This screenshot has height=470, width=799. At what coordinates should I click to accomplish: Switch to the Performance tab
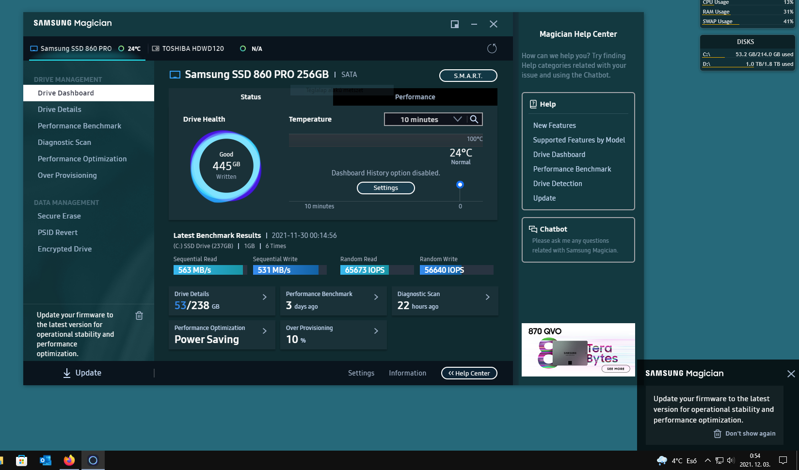[415, 97]
